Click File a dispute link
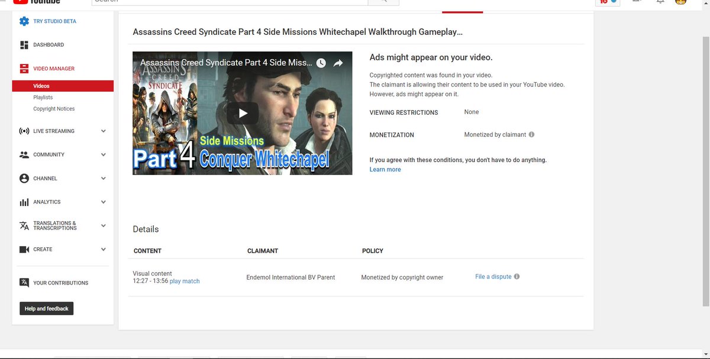Viewport: 710px width, 359px height. pyautogui.click(x=493, y=277)
